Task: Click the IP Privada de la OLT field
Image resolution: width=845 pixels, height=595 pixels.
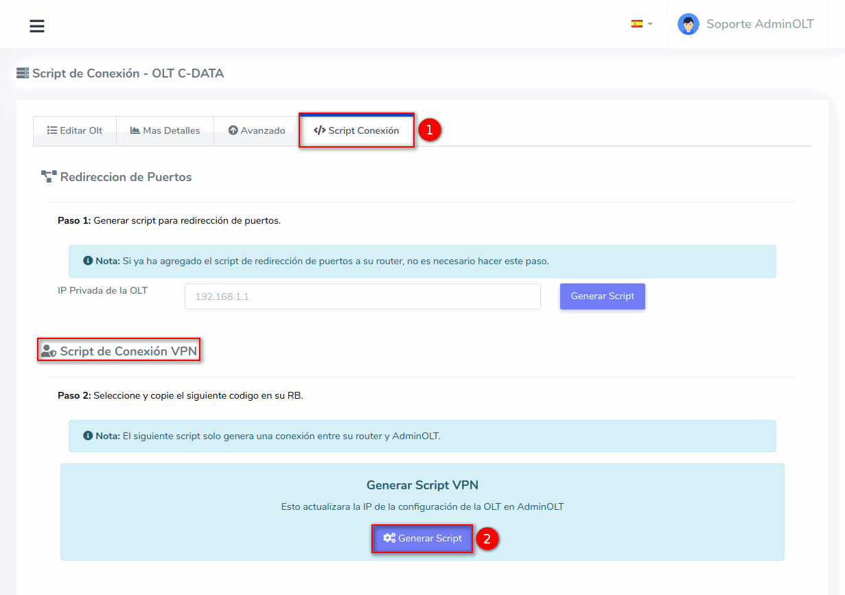Action: coord(362,296)
